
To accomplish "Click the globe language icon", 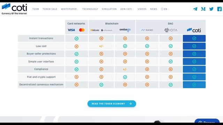I will pos(162,9).
